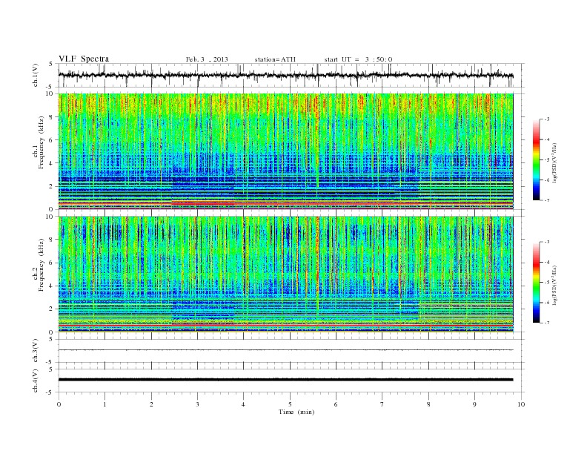Click the ch.3 voltage trace line
This screenshot has width=587, height=454.
[x=286, y=350]
